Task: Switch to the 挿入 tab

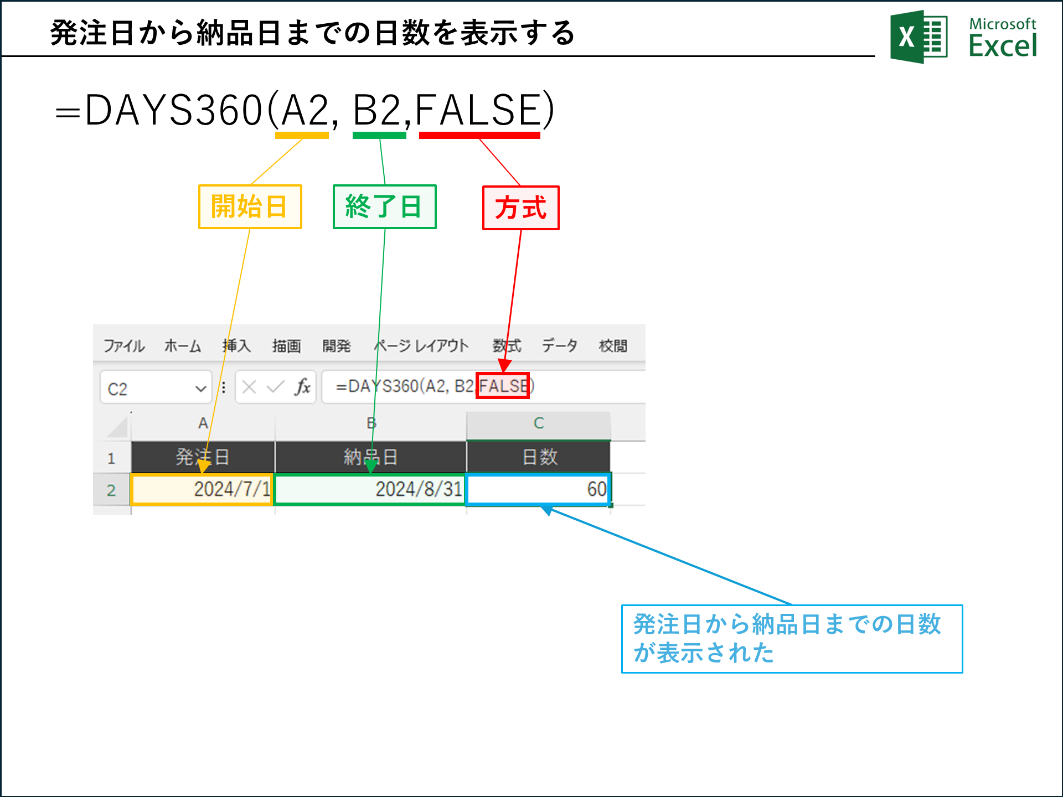Action: tap(238, 345)
